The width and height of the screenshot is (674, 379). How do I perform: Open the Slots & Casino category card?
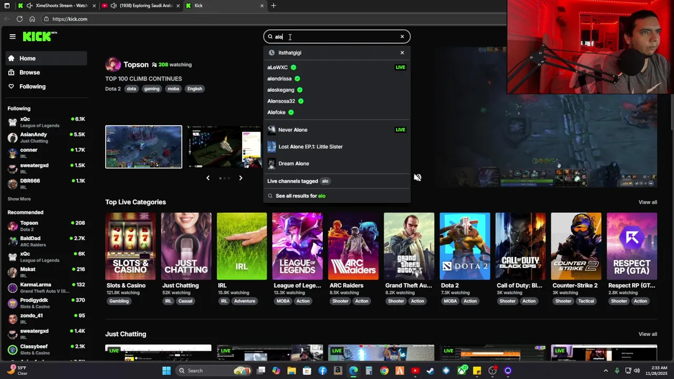click(x=131, y=246)
